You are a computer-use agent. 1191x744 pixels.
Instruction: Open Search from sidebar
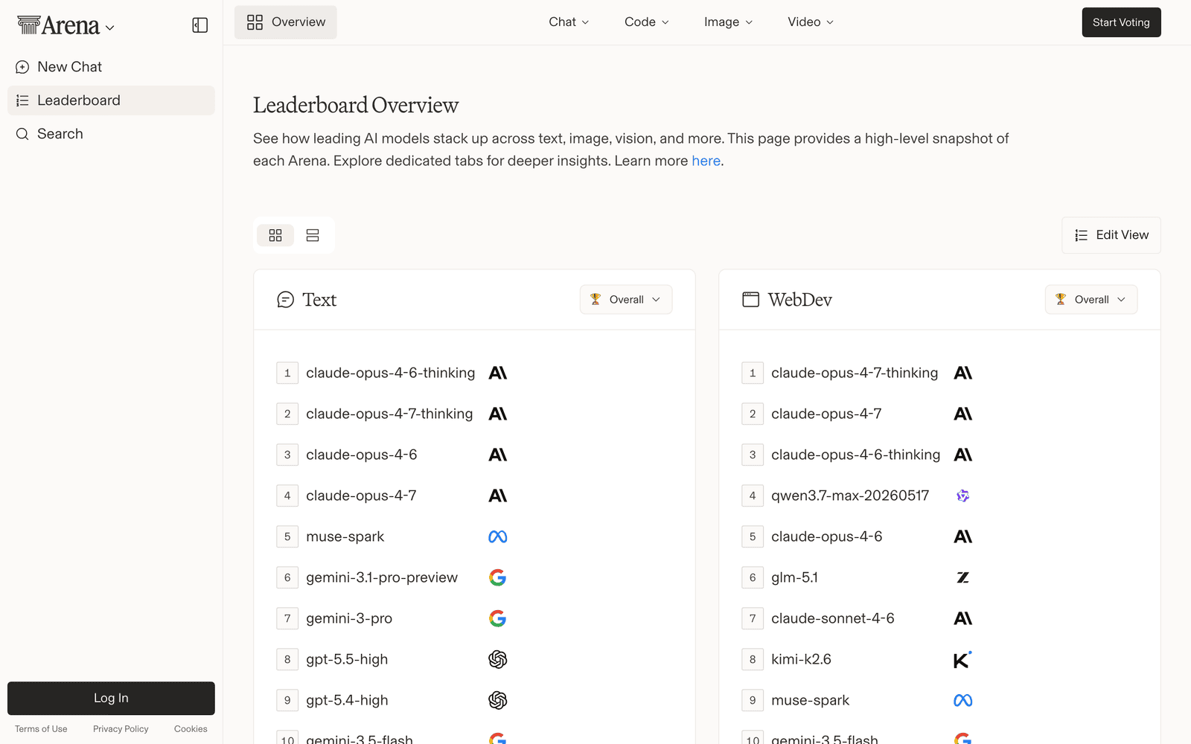[x=111, y=134]
